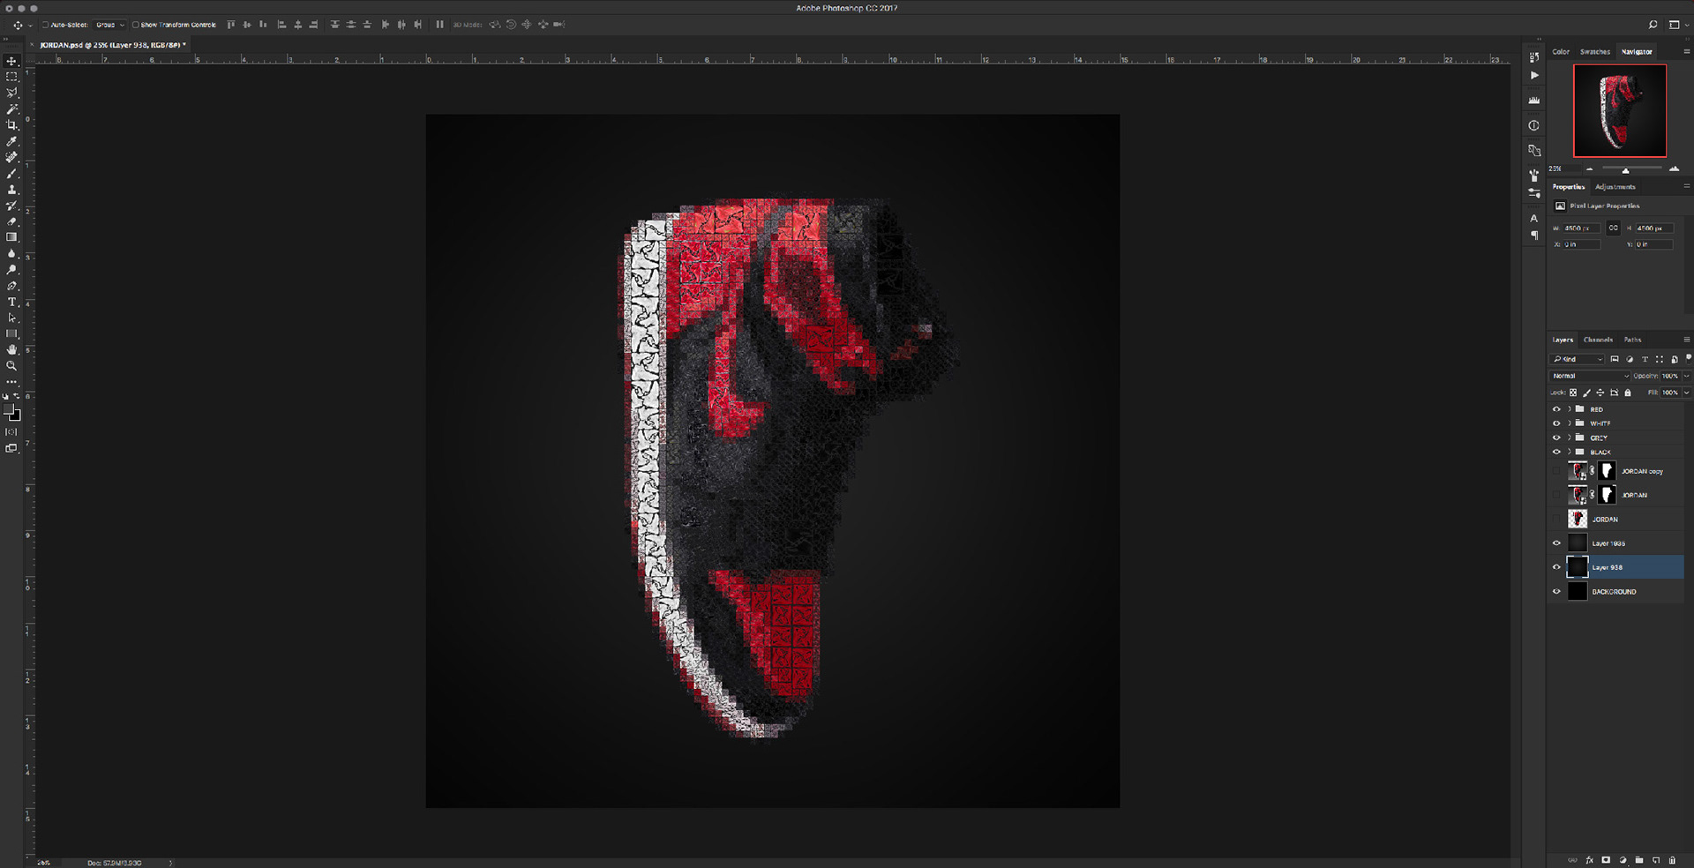Click add layer mask icon

[x=1606, y=860]
